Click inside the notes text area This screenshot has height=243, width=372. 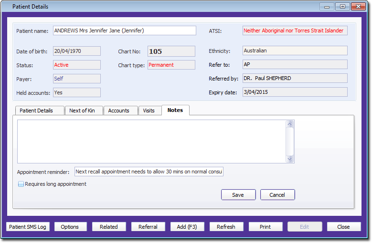[151, 141]
